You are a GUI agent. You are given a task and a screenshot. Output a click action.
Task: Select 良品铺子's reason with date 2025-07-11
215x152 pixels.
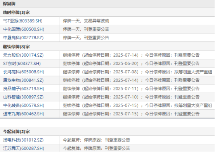[131, 88]
